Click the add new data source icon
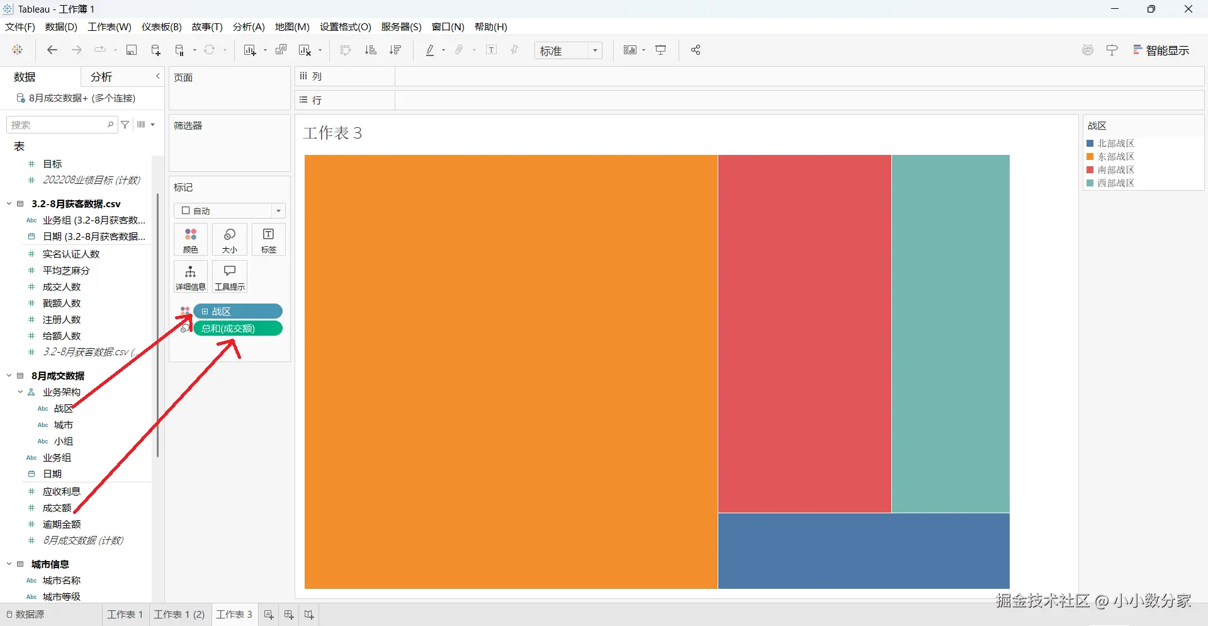The height and width of the screenshot is (626, 1208). coord(156,50)
